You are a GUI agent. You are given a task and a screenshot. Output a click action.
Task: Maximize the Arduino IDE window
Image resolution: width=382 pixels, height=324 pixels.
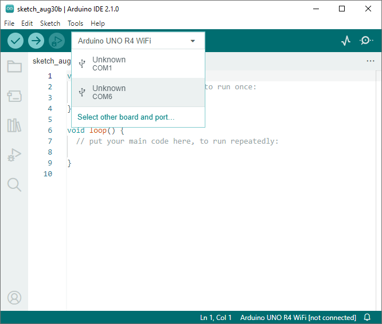tap(342, 9)
